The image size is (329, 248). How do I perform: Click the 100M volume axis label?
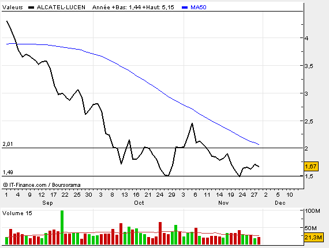click(313, 211)
